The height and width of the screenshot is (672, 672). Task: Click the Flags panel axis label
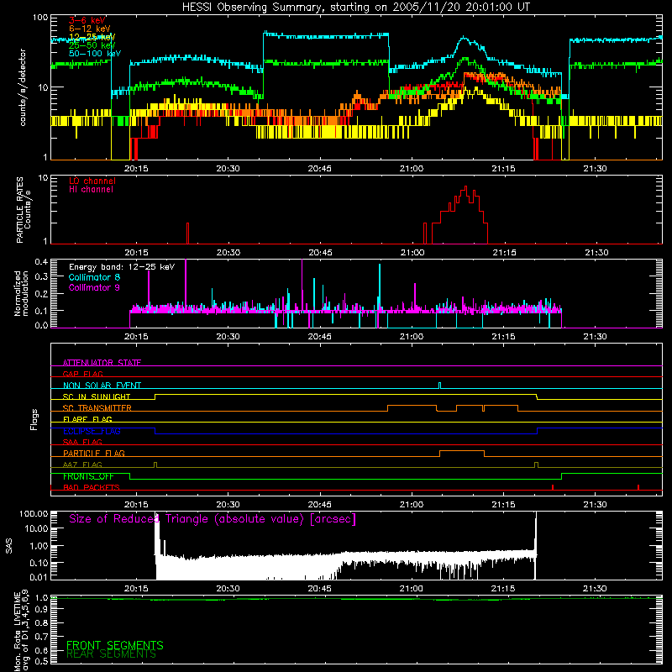pos(34,419)
